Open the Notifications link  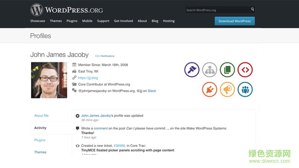pos(108,56)
